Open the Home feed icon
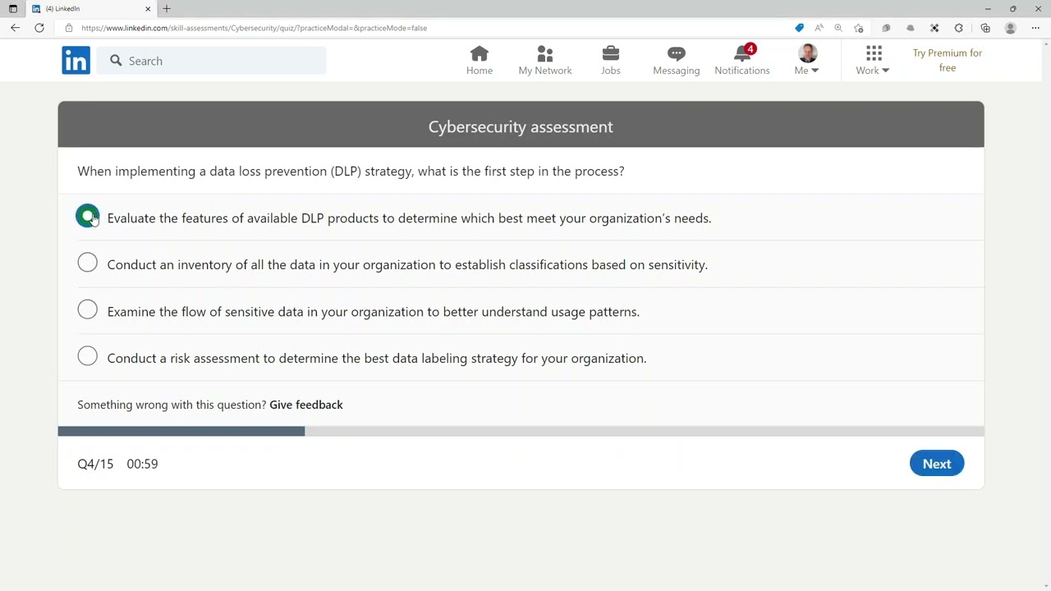Image resolution: width=1051 pixels, height=591 pixels. point(480,54)
